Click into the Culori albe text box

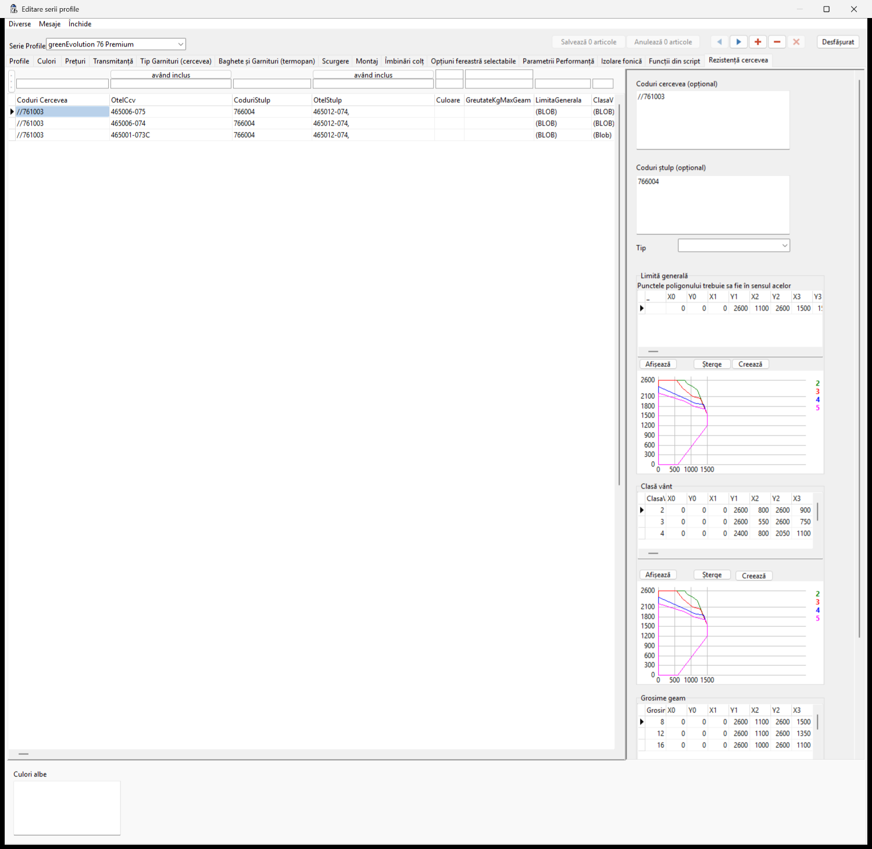pyautogui.click(x=67, y=808)
